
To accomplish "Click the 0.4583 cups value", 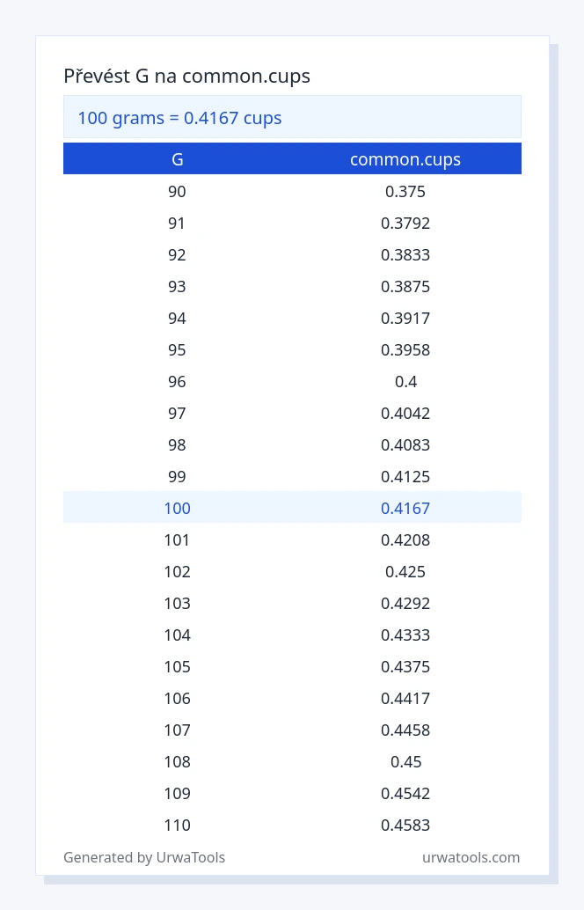I will [405, 825].
